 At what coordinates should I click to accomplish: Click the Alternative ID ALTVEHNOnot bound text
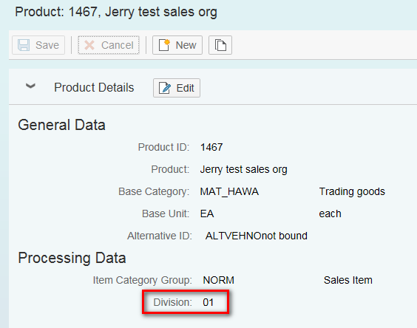pyautogui.click(x=257, y=236)
